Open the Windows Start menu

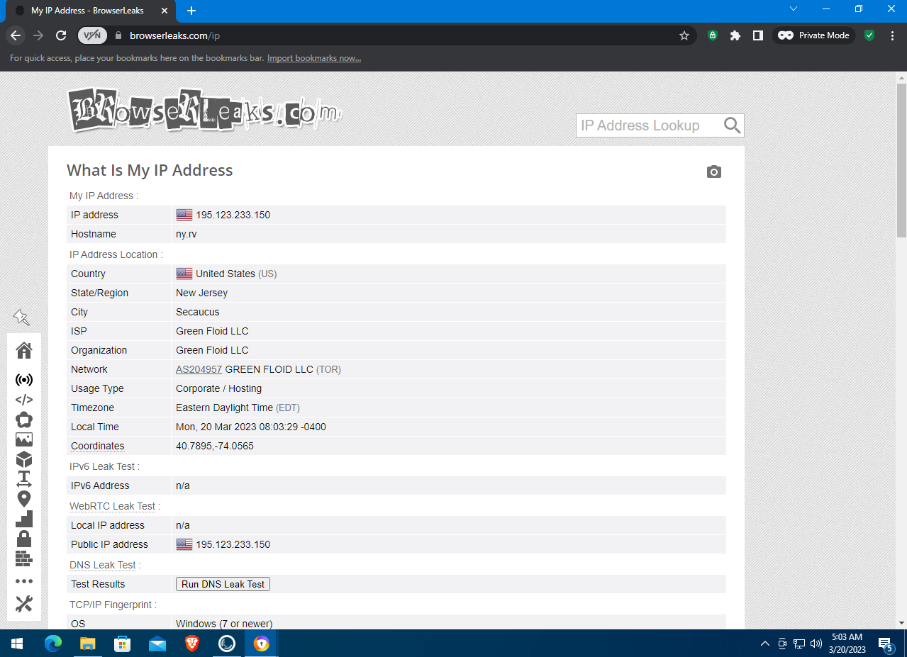tap(17, 644)
